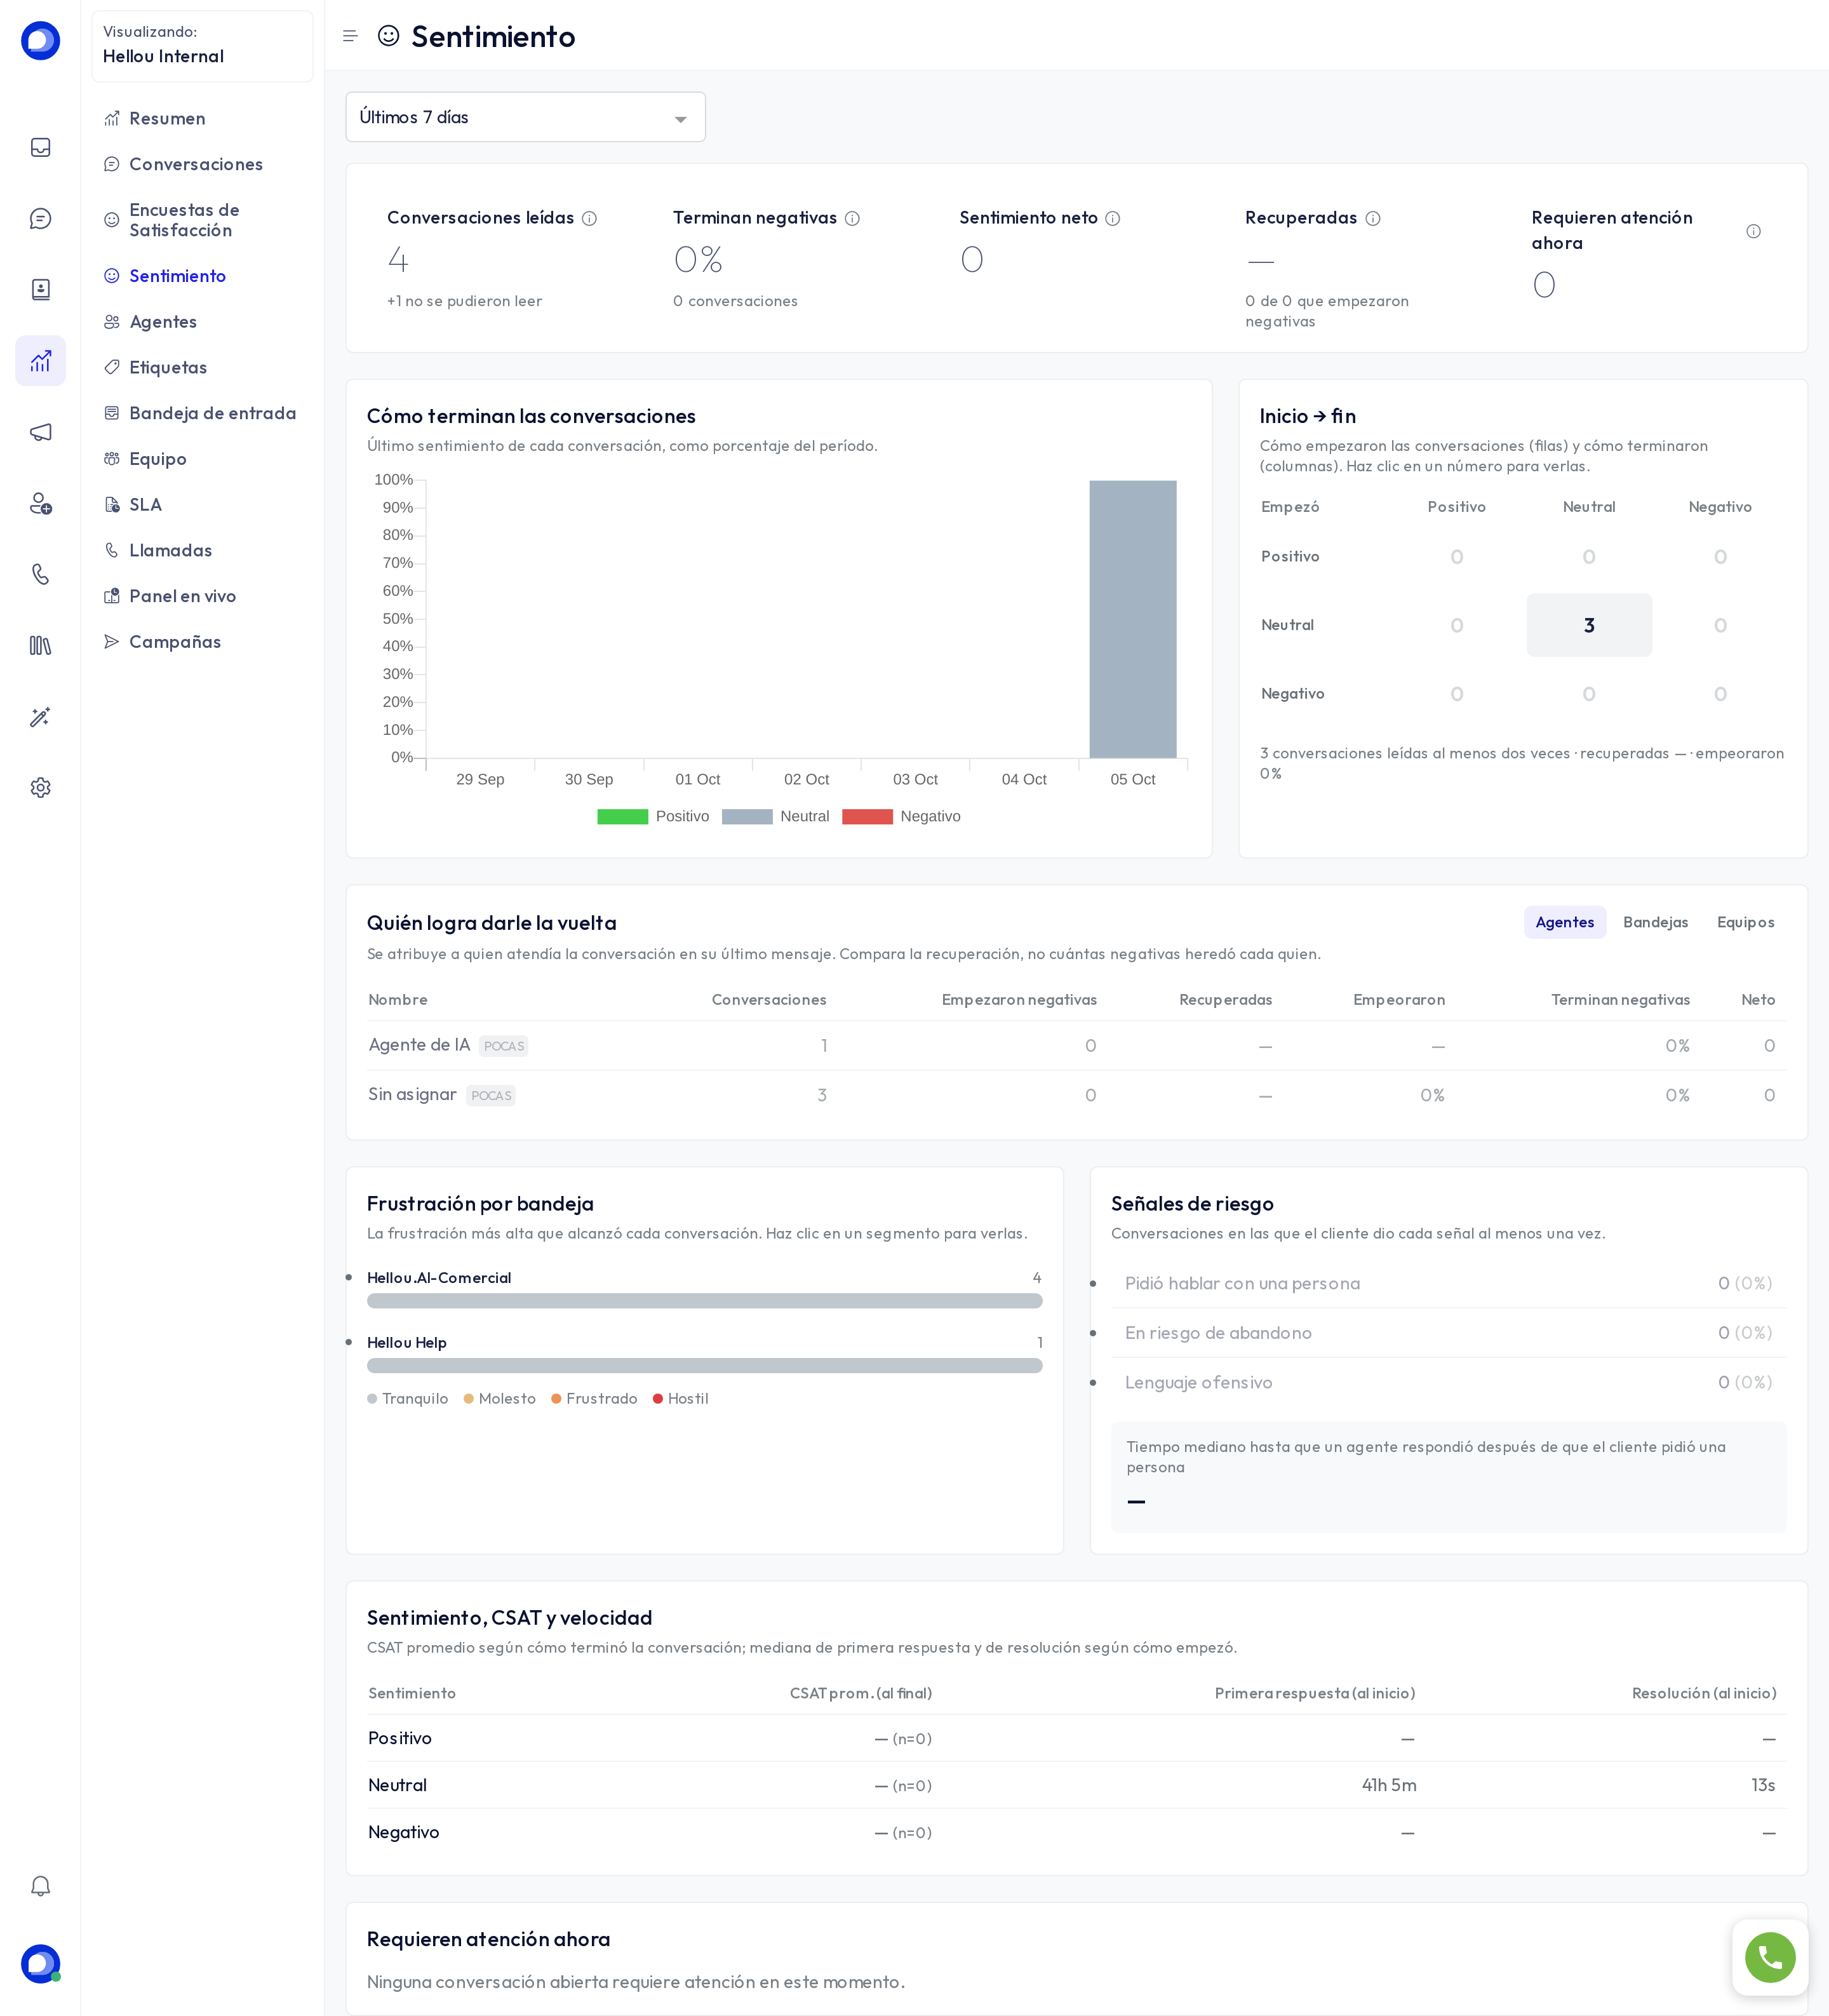The height and width of the screenshot is (2016, 1829).
Task: Open the Últimos 7 días period dropdown
Action: (525, 117)
